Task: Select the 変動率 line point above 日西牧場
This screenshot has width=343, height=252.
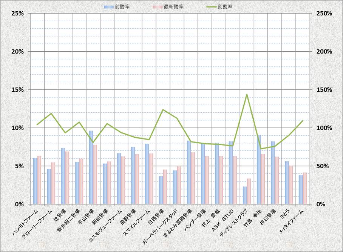Action: click(163, 110)
